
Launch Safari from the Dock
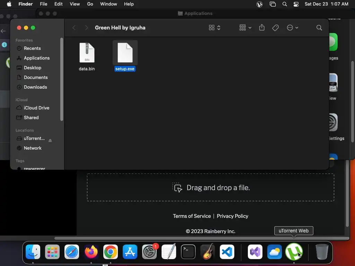tap(72, 252)
